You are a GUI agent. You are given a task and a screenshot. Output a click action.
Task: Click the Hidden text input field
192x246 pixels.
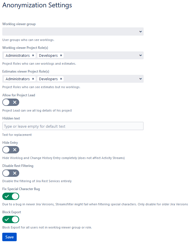[x=73, y=126]
